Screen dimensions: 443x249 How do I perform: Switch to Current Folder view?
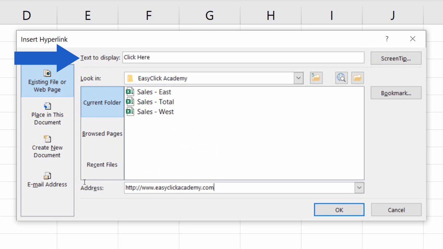[102, 102]
